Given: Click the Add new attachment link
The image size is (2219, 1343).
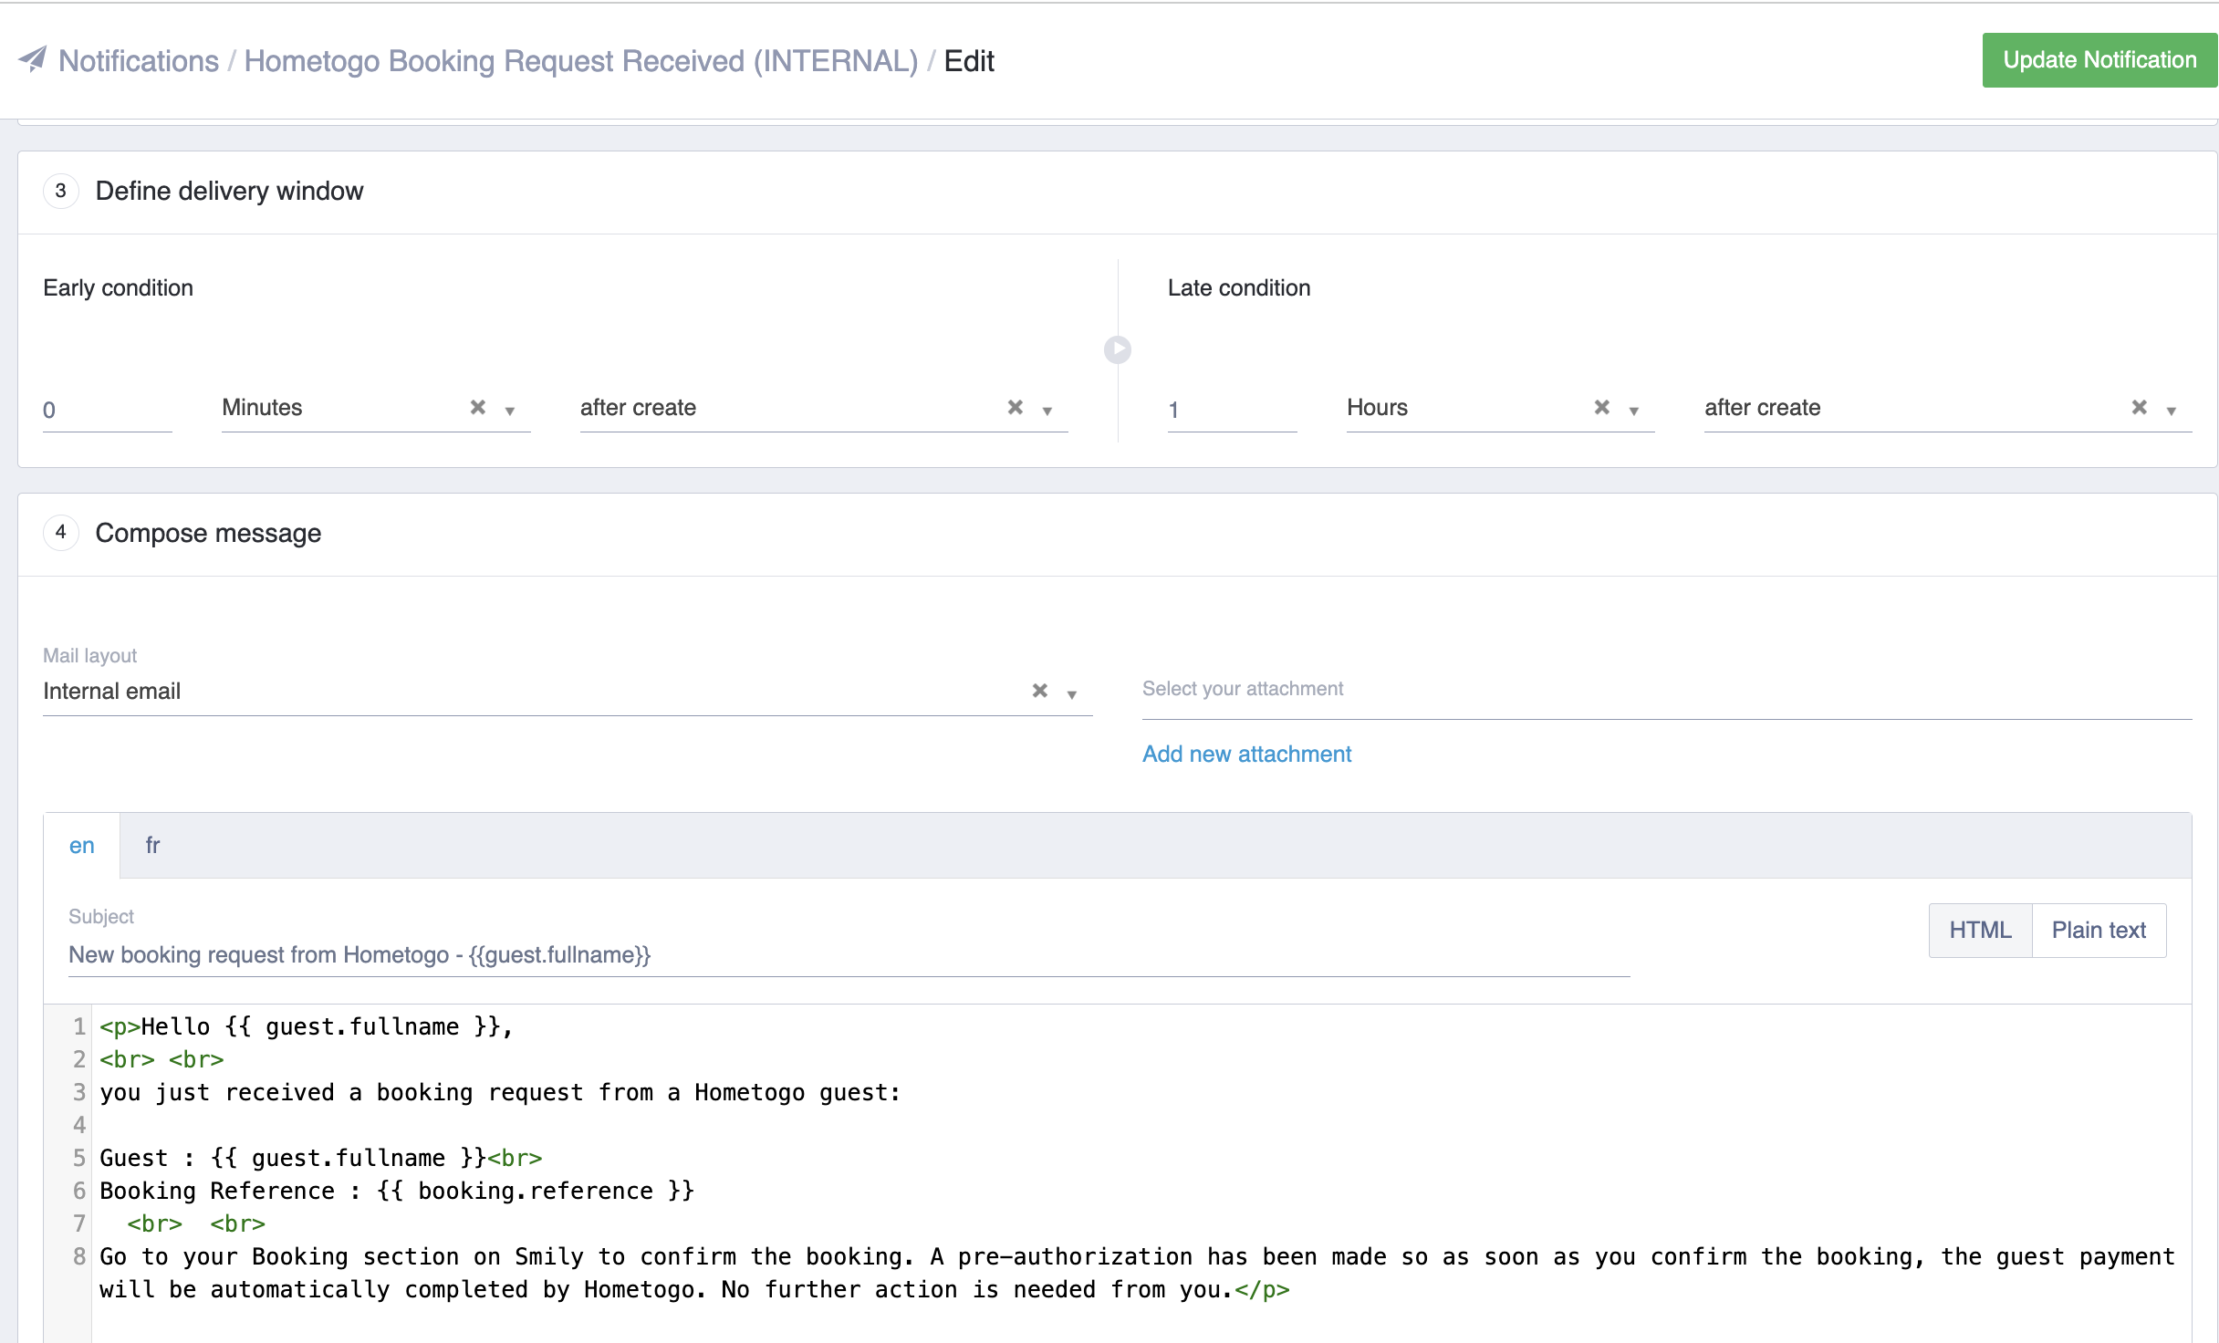Looking at the screenshot, I should 1246,755.
